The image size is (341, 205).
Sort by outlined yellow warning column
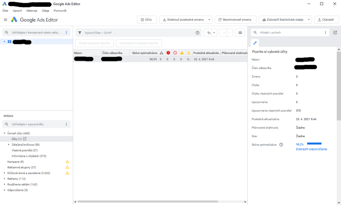click(189, 53)
